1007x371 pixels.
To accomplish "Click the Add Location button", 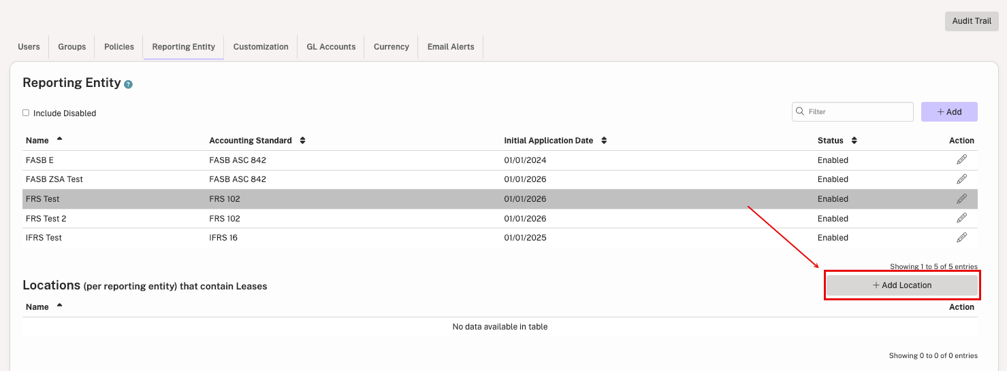I will tap(902, 285).
